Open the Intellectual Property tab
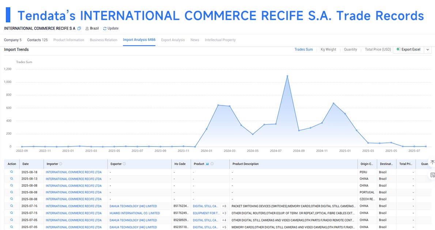The width and height of the screenshot is (435, 230). coord(220,40)
